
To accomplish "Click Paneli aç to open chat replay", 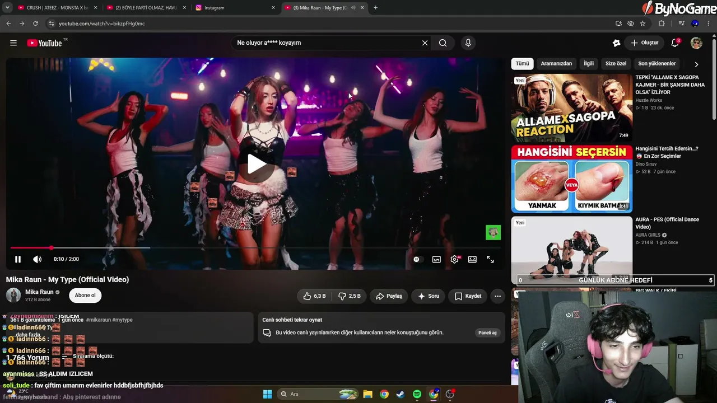I will pos(487,332).
